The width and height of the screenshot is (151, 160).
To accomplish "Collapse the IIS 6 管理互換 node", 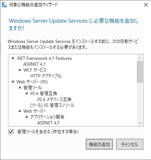I will [27, 93].
